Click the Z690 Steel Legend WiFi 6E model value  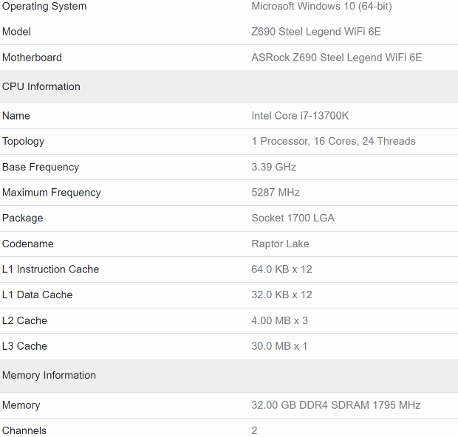316,32
